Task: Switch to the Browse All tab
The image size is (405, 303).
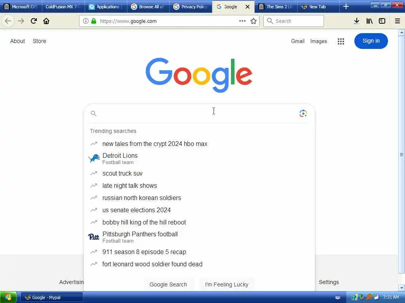Action: pyautogui.click(x=148, y=7)
